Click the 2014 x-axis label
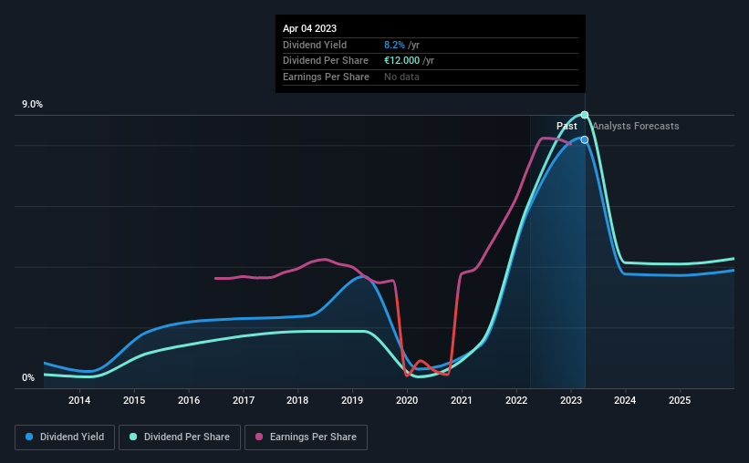749x463 pixels. point(79,400)
